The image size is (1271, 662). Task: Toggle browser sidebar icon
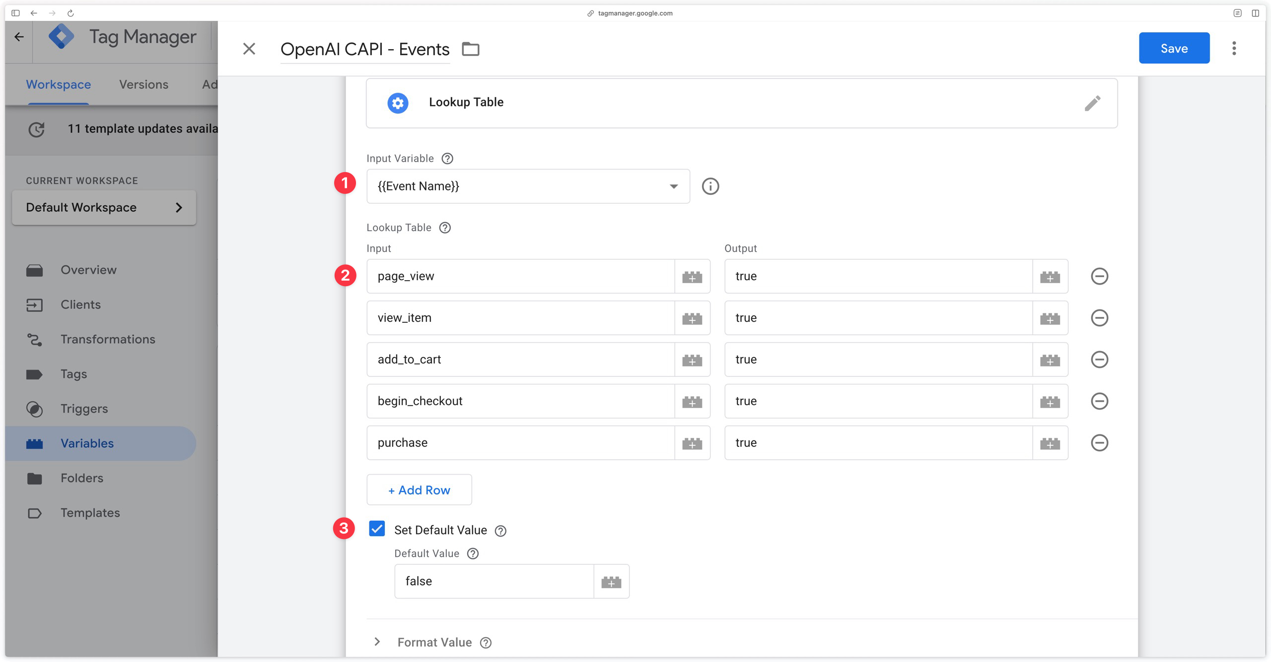(15, 13)
